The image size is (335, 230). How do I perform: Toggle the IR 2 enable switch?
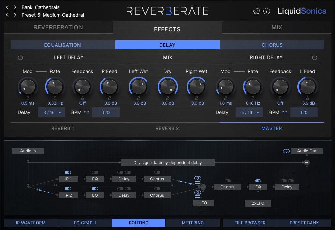click(x=68, y=188)
